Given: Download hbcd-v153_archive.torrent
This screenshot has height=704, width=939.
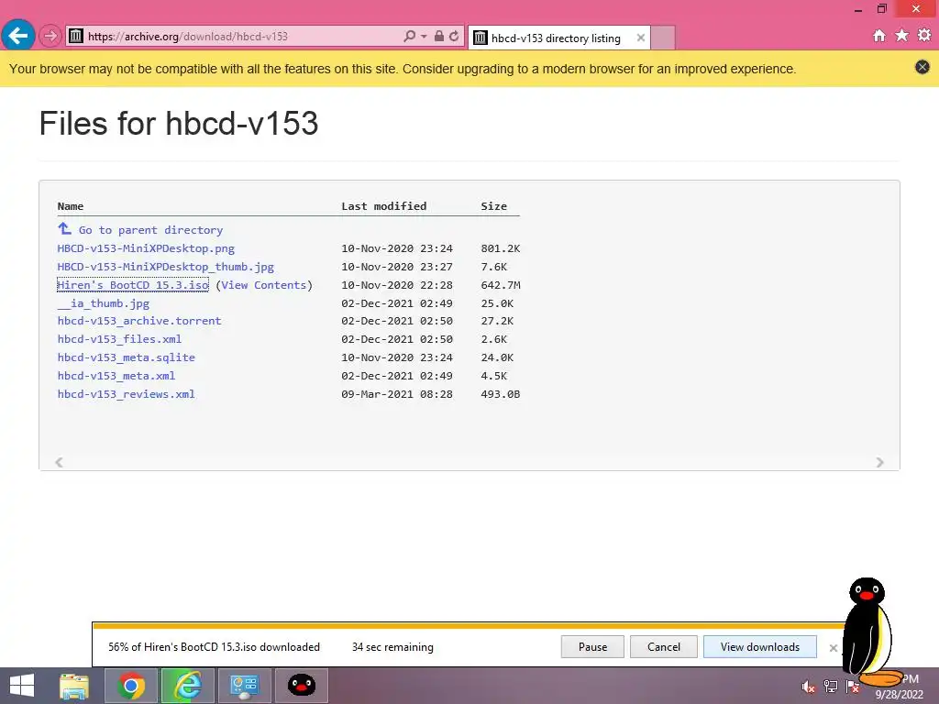Looking at the screenshot, I should [x=139, y=321].
